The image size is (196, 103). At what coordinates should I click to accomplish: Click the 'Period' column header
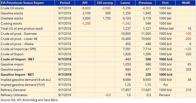(65, 3)
